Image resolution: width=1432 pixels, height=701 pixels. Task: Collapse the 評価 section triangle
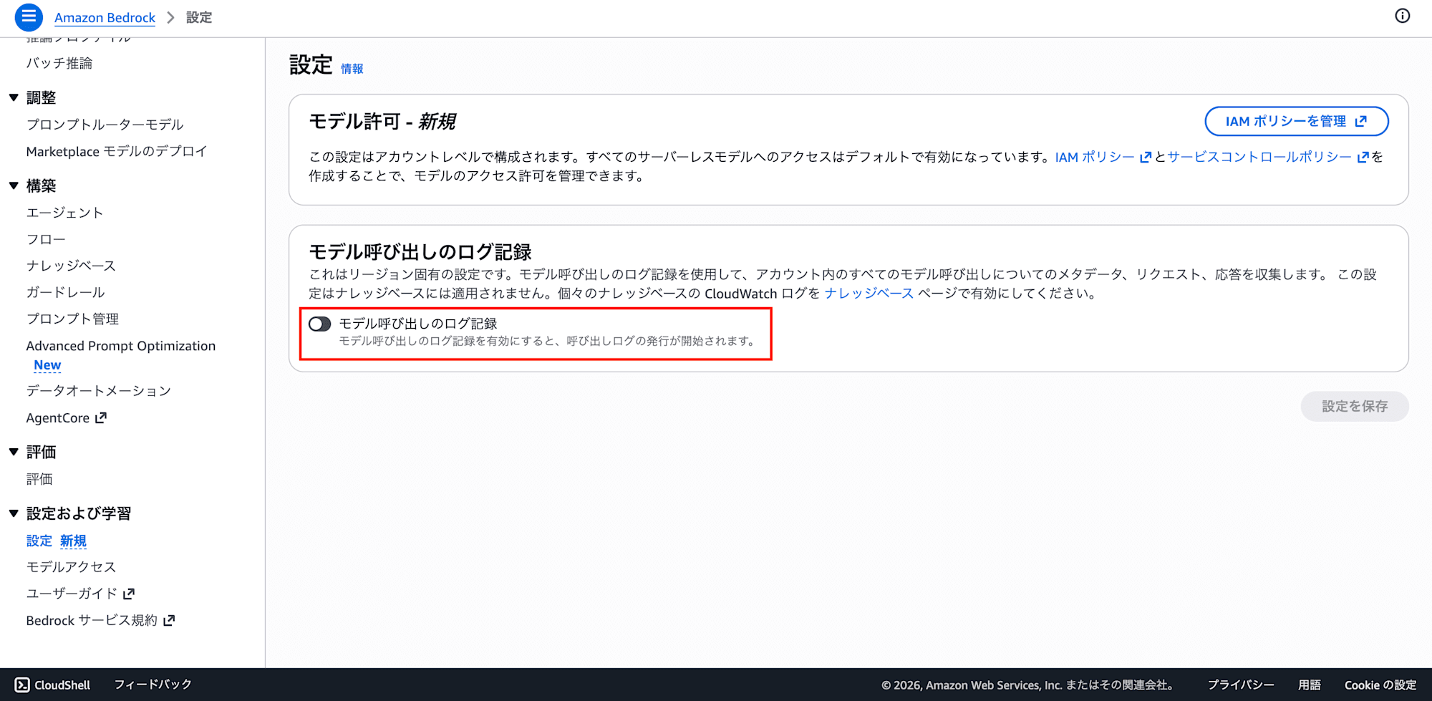tap(14, 452)
